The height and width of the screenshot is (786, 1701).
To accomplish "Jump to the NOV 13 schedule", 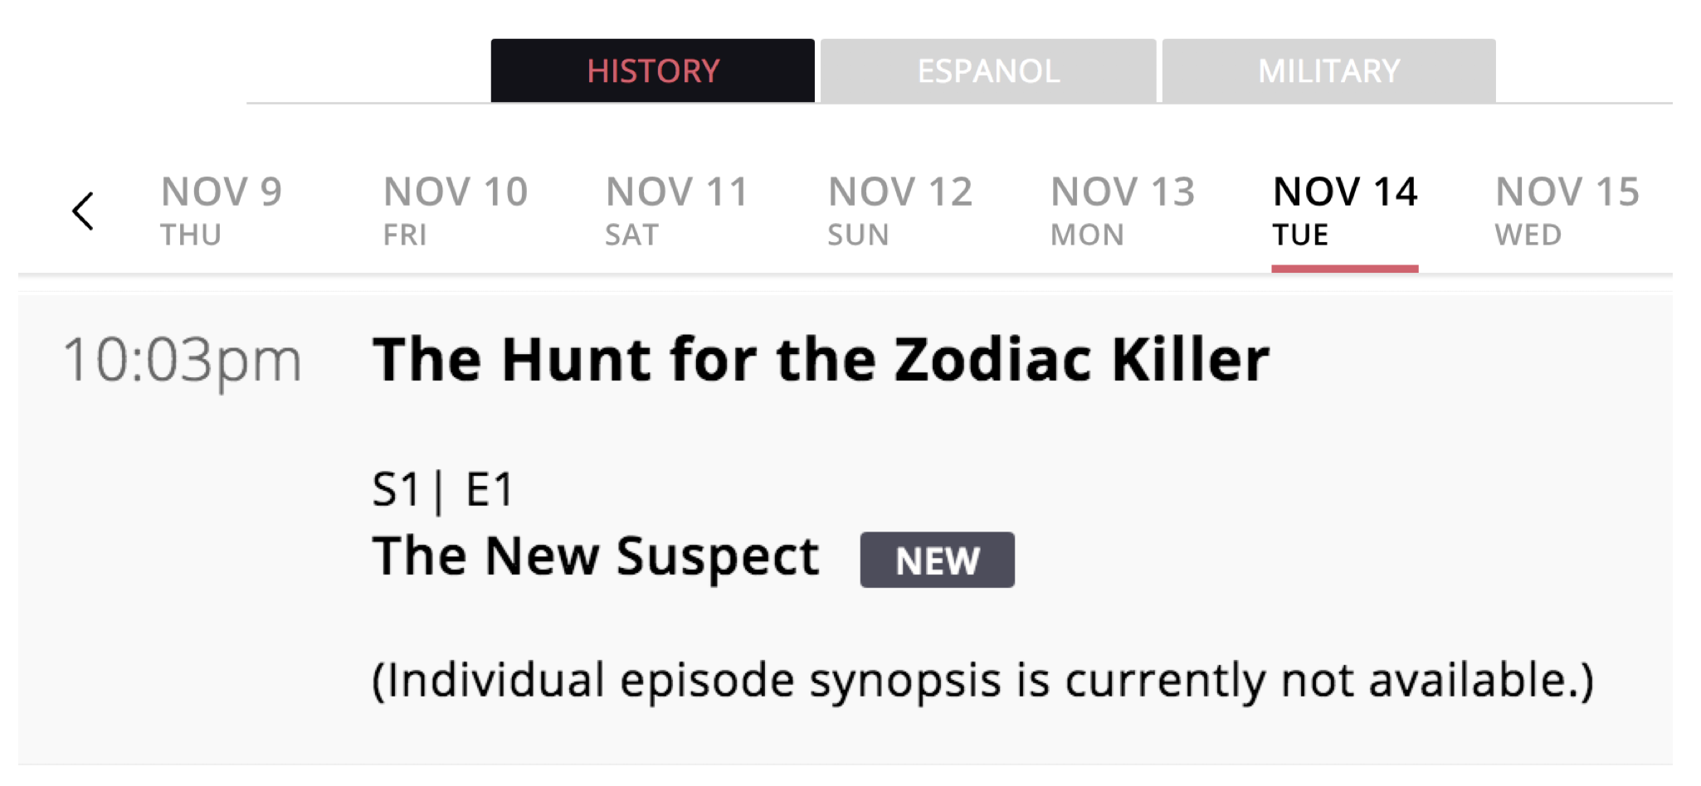I will tap(1123, 211).
